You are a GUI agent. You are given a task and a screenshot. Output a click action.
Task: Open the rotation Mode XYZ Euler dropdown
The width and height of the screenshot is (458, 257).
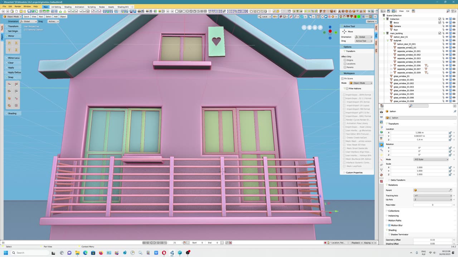coord(431,159)
